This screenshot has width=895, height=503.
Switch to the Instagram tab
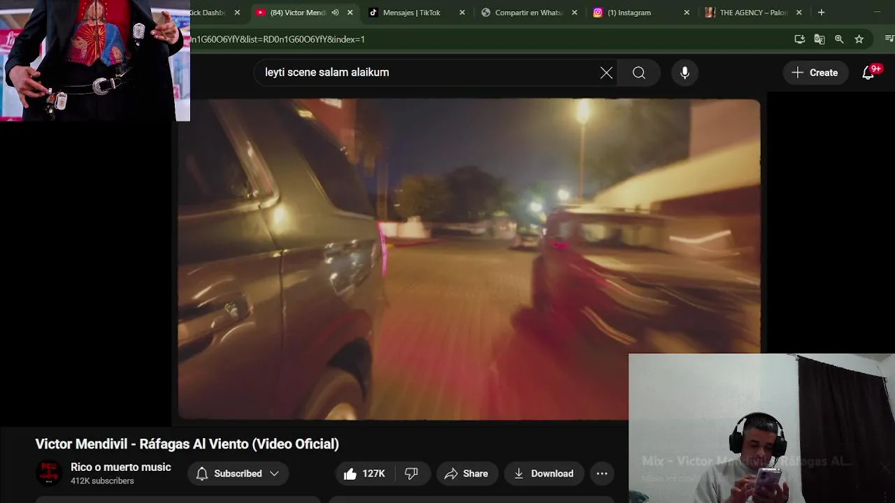(x=629, y=13)
